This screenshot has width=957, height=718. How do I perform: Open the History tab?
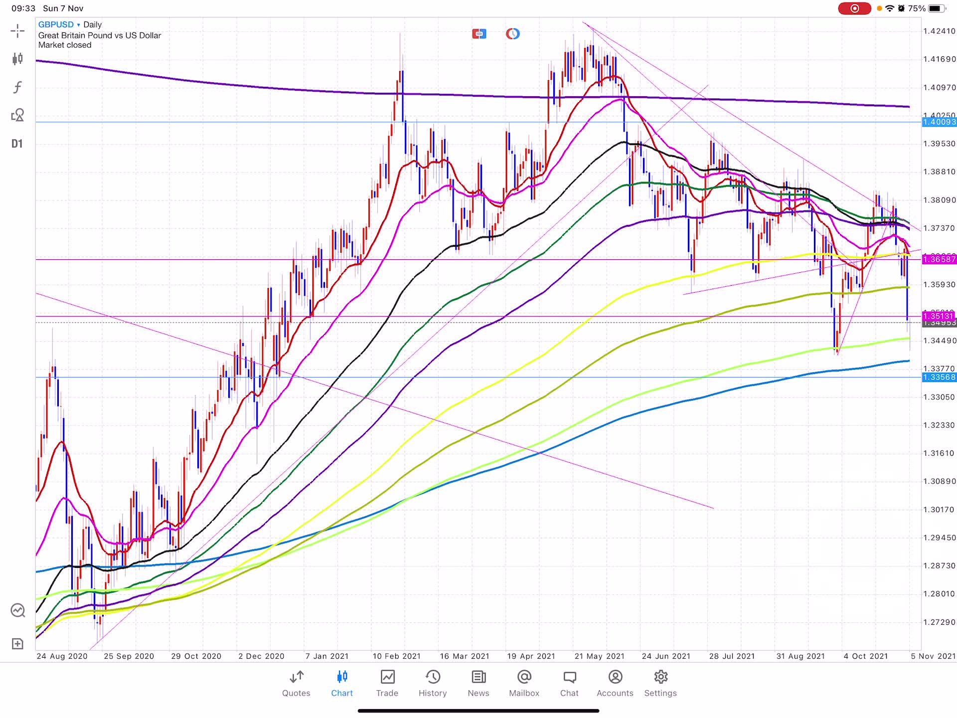(433, 684)
